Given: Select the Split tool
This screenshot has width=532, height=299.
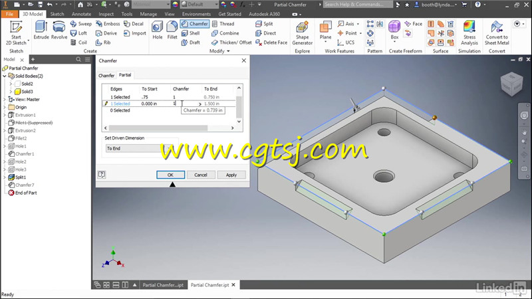Looking at the screenshot, I should [x=264, y=24].
